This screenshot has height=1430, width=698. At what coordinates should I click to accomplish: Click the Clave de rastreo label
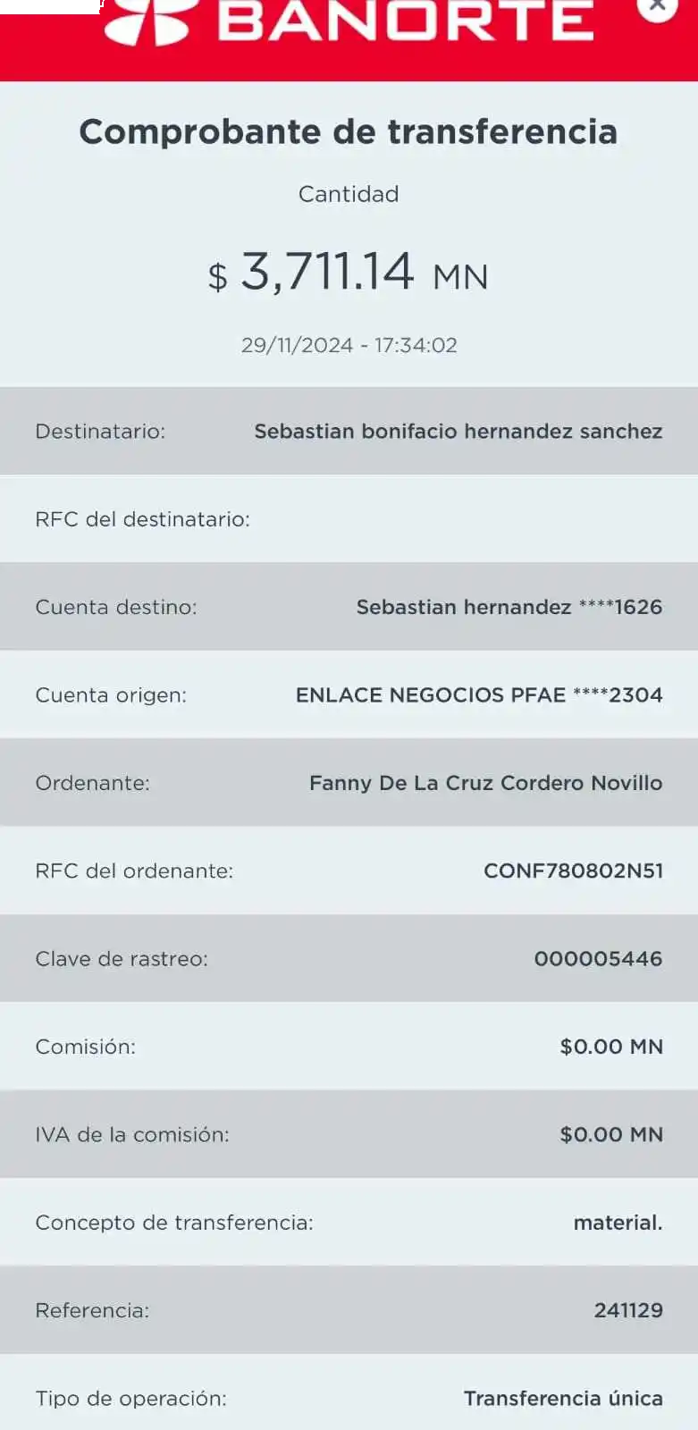(122, 959)
